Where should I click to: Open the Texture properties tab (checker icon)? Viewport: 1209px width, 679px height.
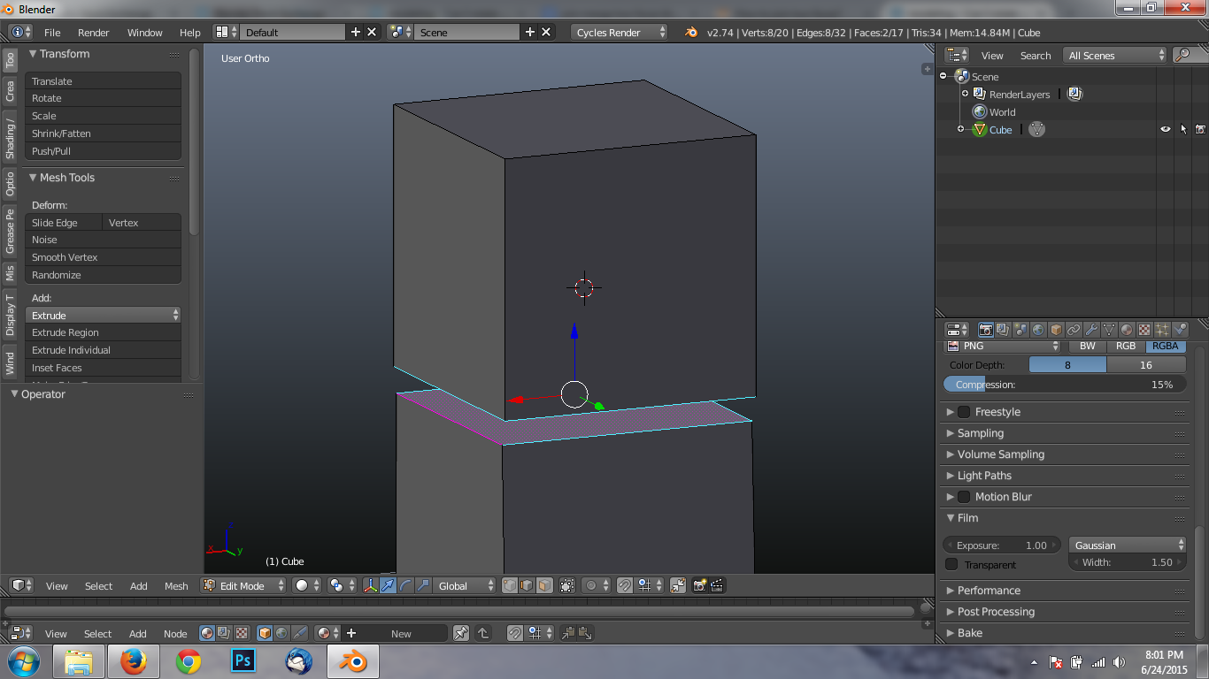click(x=1144, y=329)
